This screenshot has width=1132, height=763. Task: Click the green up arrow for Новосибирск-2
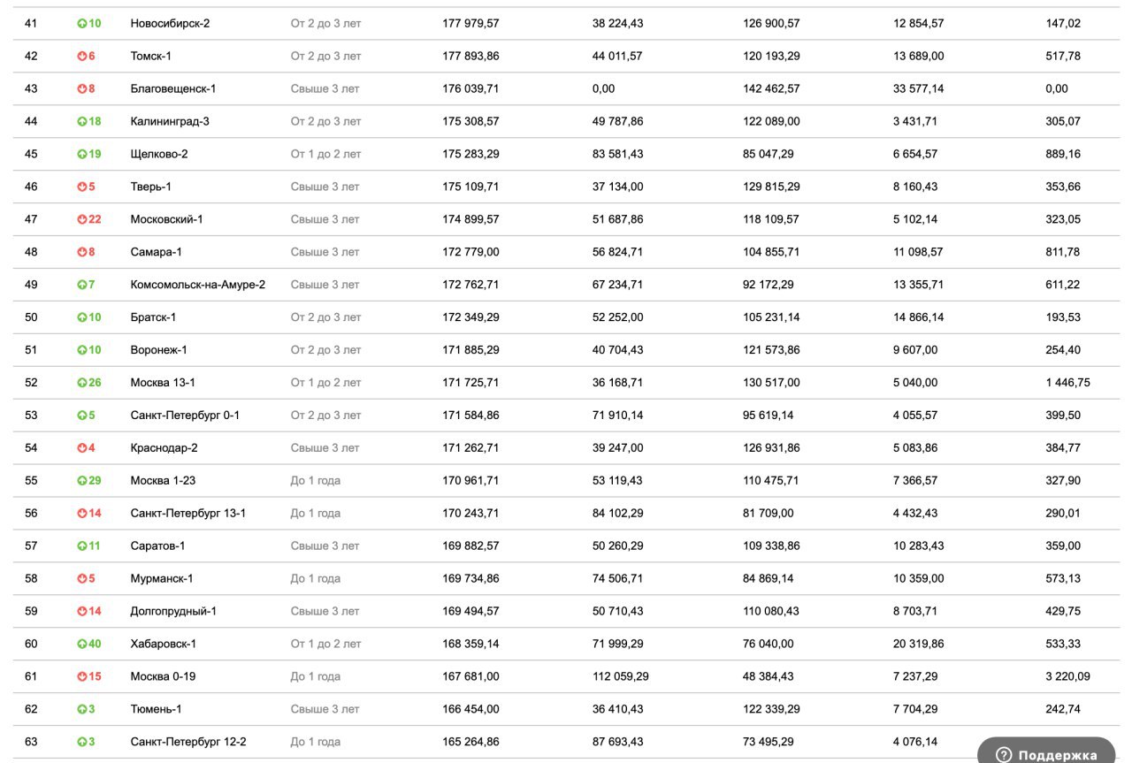point(82,24)
